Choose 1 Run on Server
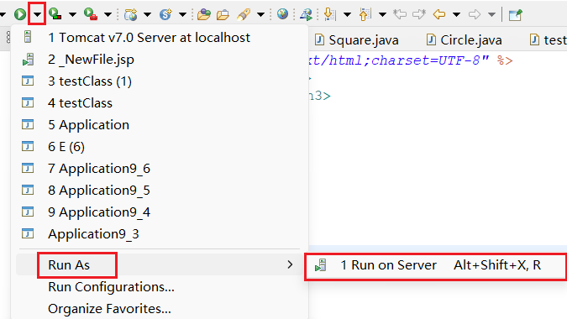The height and width of the screenshot is (319, 567). (x=435, y=265)
